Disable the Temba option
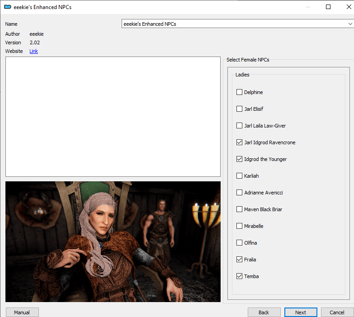The height and width of the screenshot is (317, 354). tap(239, 276)
